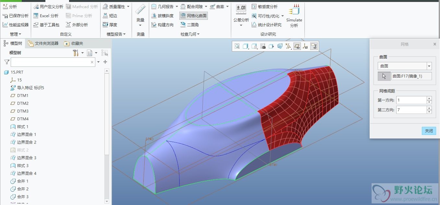Select 样式 3 in the model tree
This screenshot has height=205, width=440.
tap(19, 165)
